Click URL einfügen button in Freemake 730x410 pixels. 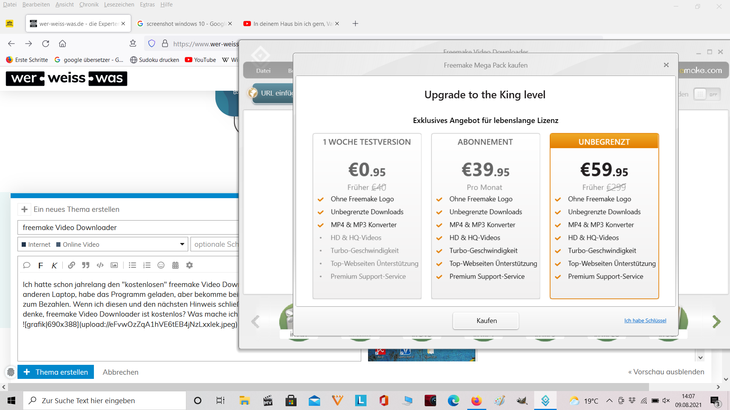point(271,93)
